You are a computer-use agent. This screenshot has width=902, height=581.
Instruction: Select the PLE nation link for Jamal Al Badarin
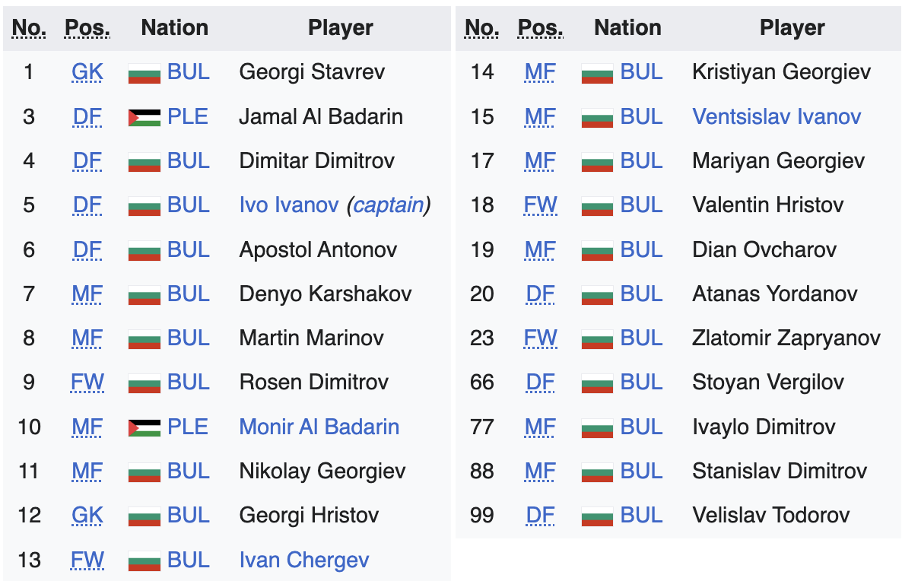point(188,116)
